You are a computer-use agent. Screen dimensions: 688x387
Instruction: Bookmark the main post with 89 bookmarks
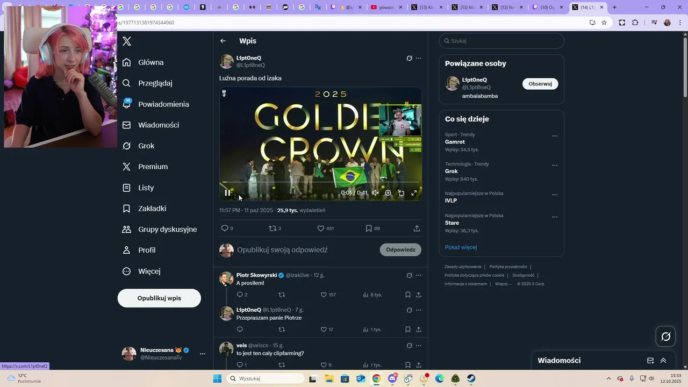(372, 228)
